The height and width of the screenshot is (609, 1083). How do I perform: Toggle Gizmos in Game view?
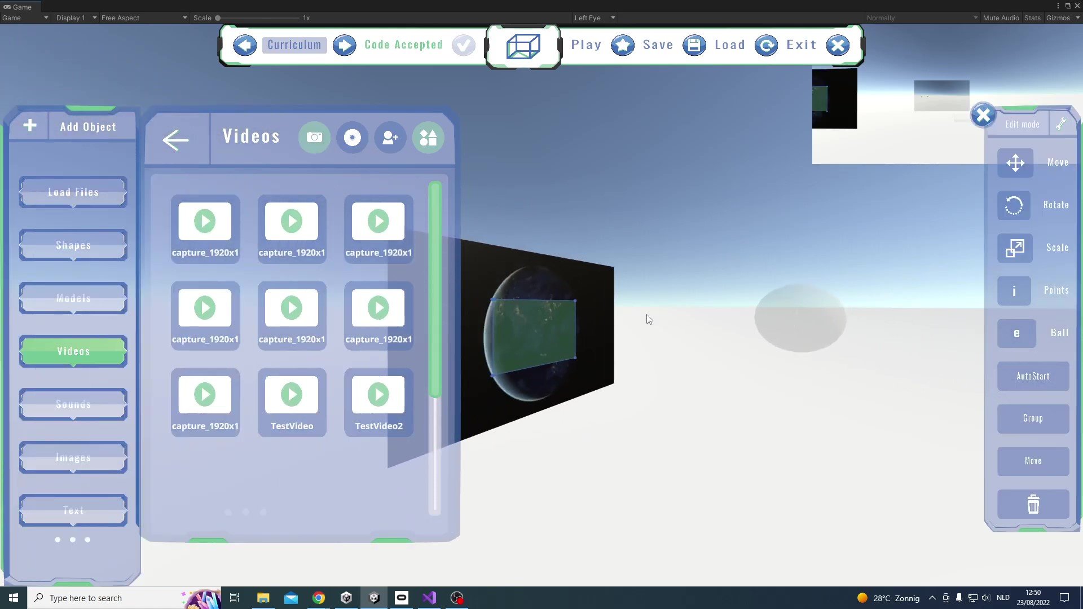(1058, 18)
